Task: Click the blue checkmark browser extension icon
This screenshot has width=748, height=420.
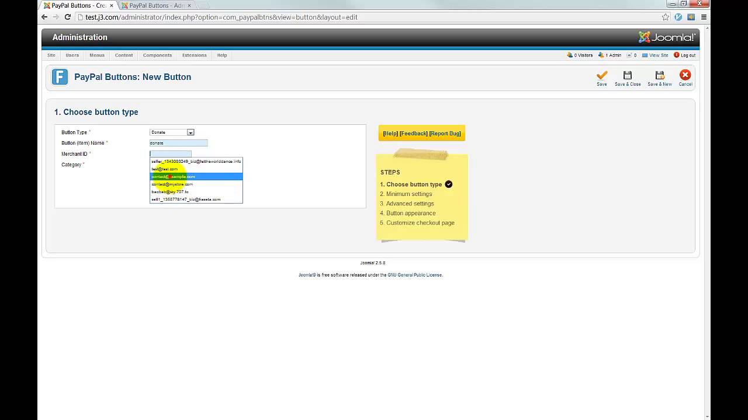Action: pos(678,17)
